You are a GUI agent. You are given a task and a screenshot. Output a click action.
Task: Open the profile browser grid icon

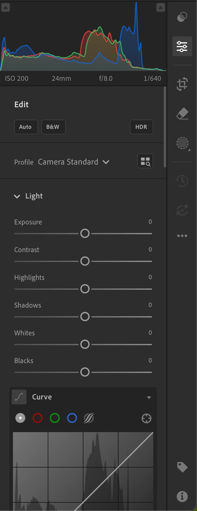point(145,161)
